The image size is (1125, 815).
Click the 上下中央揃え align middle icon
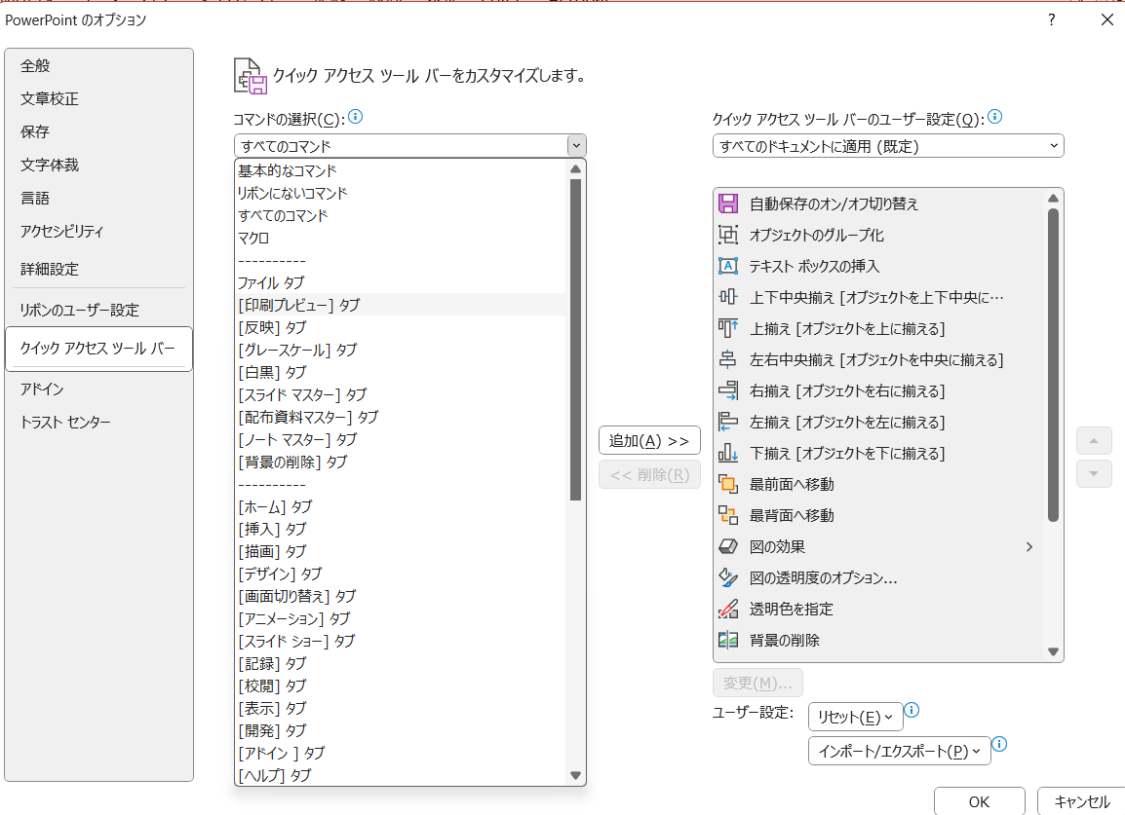(727, 297)
